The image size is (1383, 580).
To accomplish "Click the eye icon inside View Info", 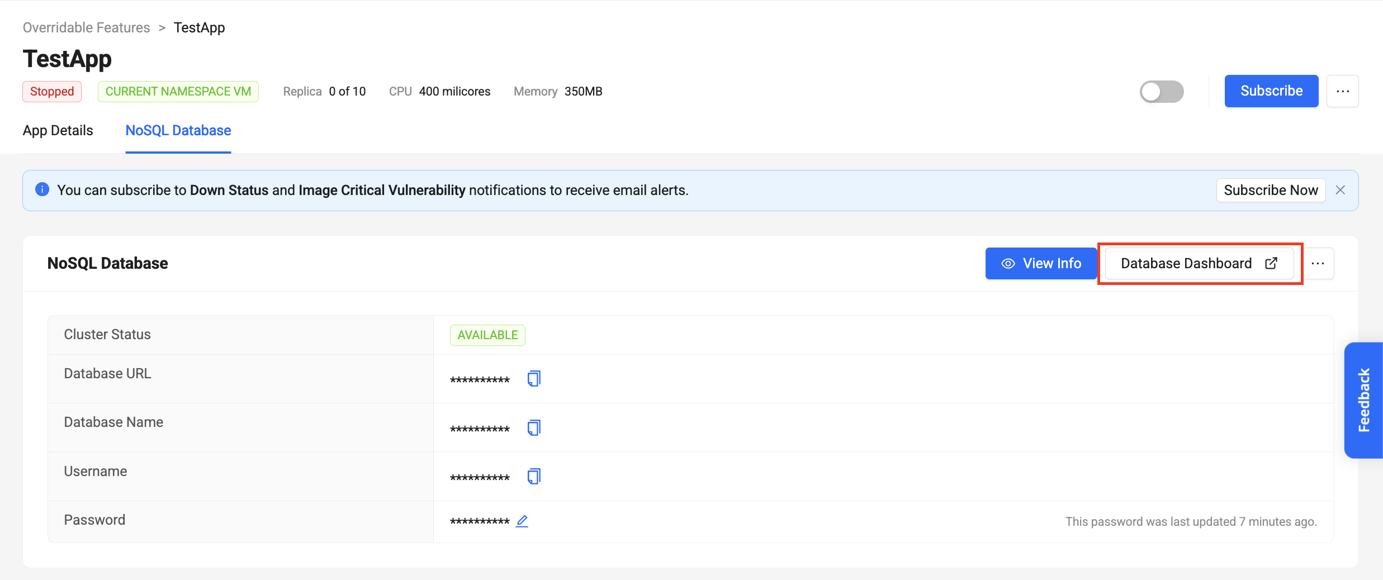I will click(x=1007, y=263).
